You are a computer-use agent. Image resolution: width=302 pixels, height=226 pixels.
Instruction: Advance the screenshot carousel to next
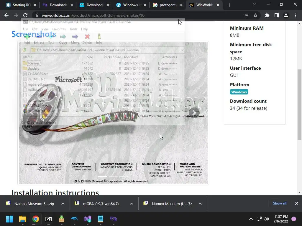[x=194, y=113]
